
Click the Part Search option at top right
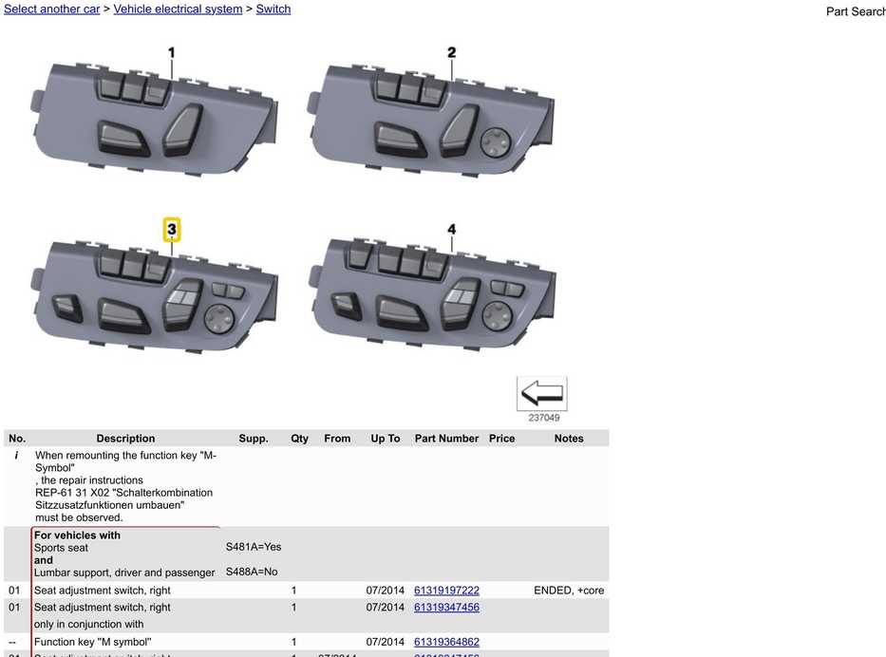click(856, 11)
